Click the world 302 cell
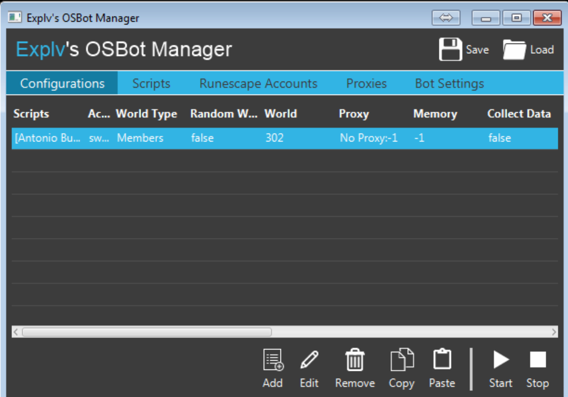The image size is (568, 397). coord(274,138)
